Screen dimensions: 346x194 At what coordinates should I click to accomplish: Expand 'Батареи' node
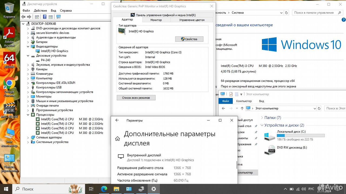click(28, 42)
